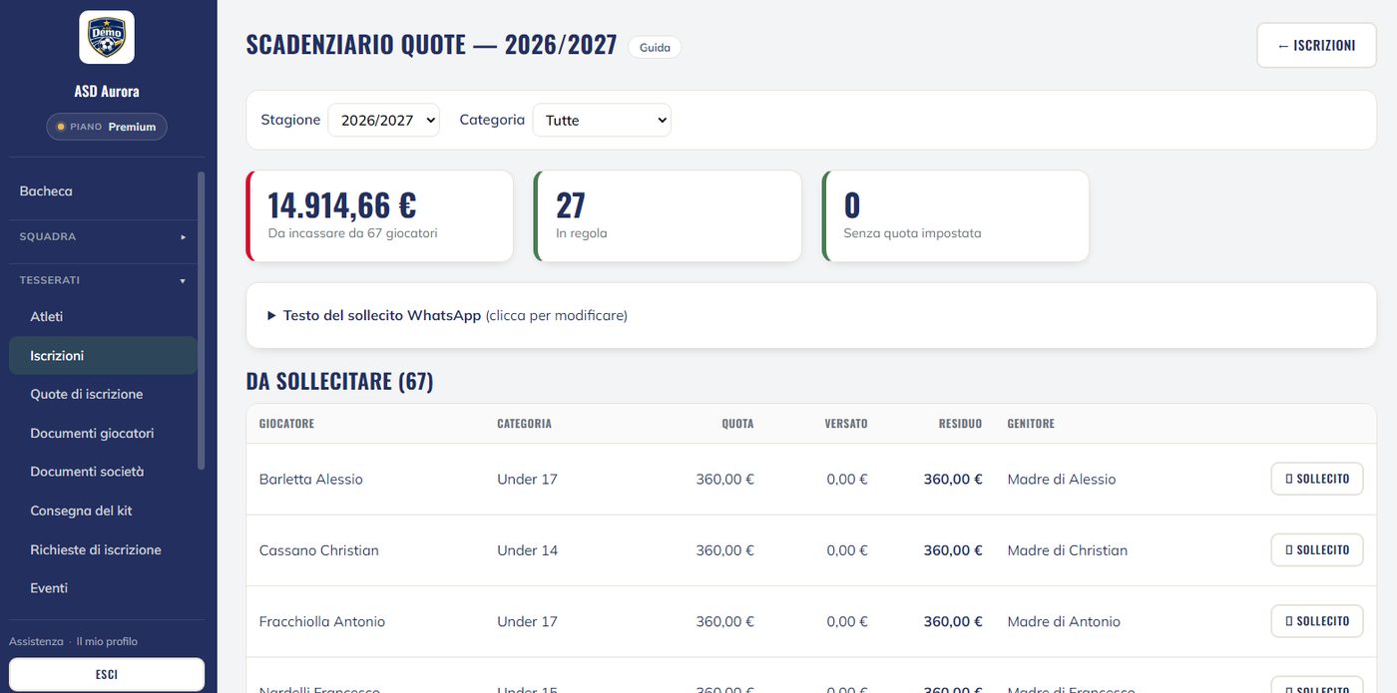The width and height of the screenshot is (1397, 693).
Task: Send sollecito for Fracchiolla Antonio
Action: click(1317, 621)
